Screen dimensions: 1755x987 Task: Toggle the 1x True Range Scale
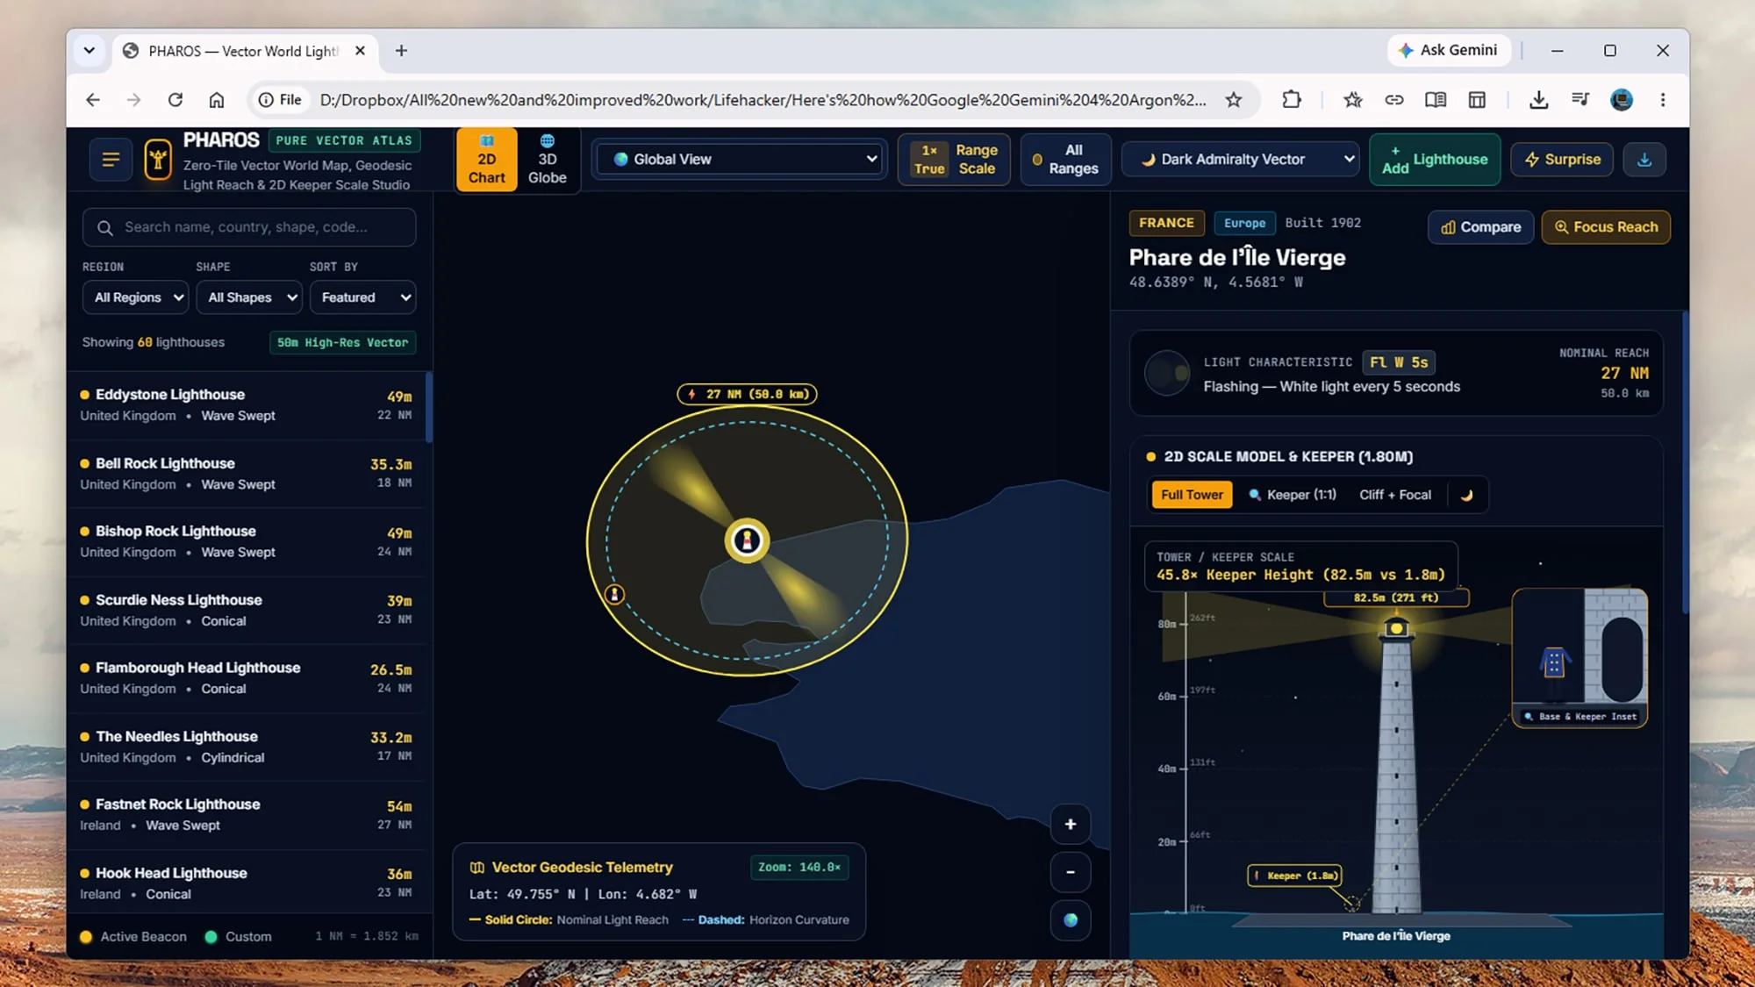[954, 160]
